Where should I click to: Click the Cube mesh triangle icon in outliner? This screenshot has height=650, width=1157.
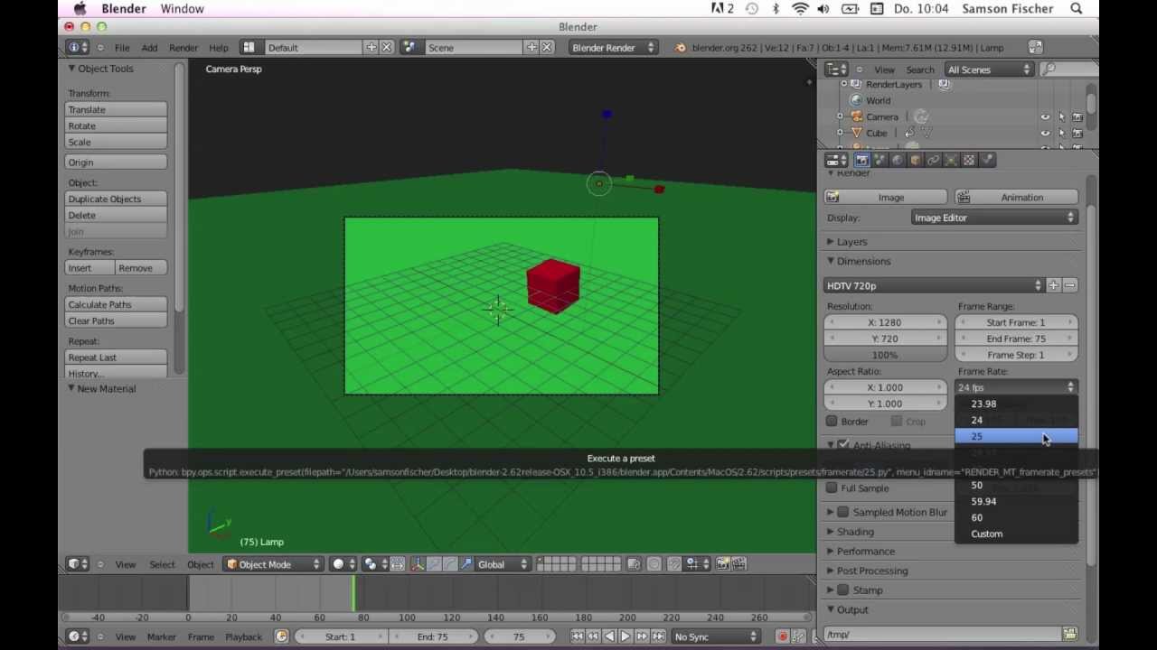857,133
